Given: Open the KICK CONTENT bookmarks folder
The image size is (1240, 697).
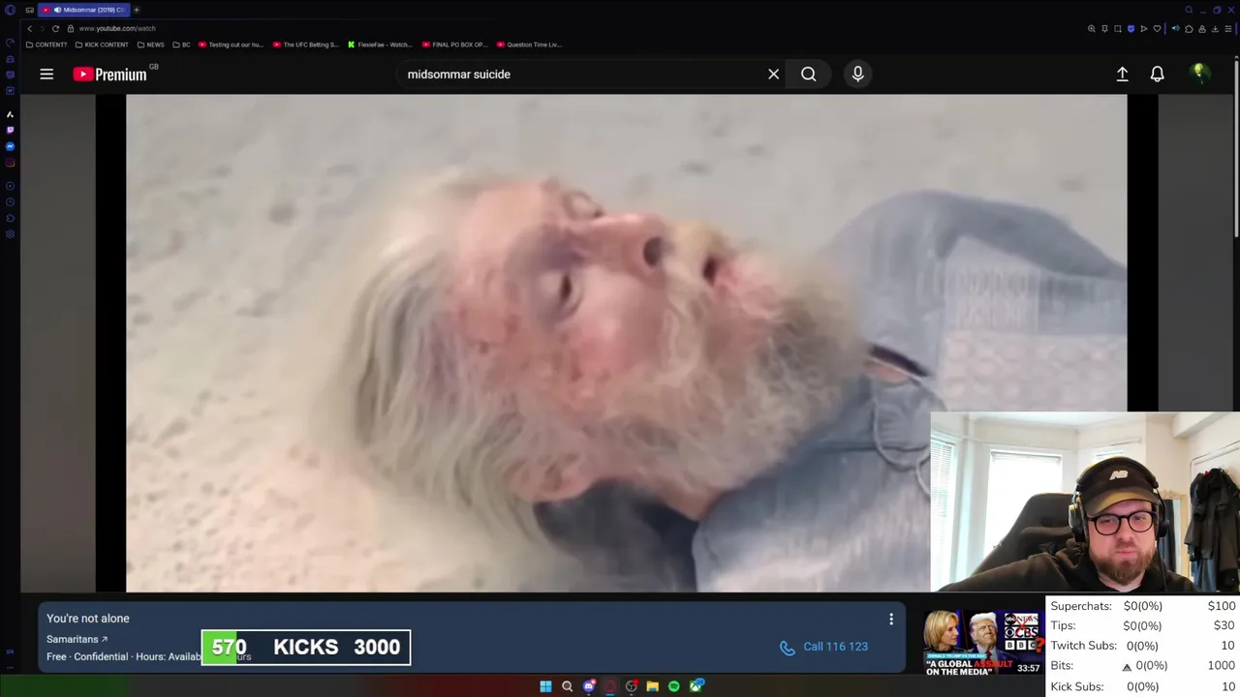Looking at the screenshot, I should [102, 45].
